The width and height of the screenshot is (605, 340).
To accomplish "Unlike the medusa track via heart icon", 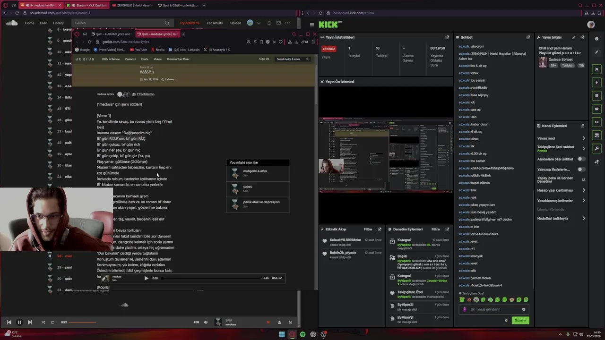I will 268,322.
